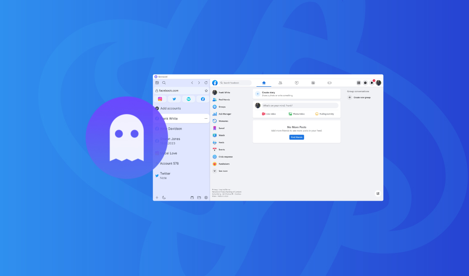This screenshot has height=276, width=469.
Task: Open the teal W quick-access tile
Action: click(188, 99)
